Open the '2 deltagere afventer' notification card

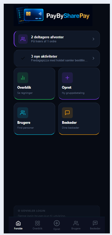tap(57, 39)
